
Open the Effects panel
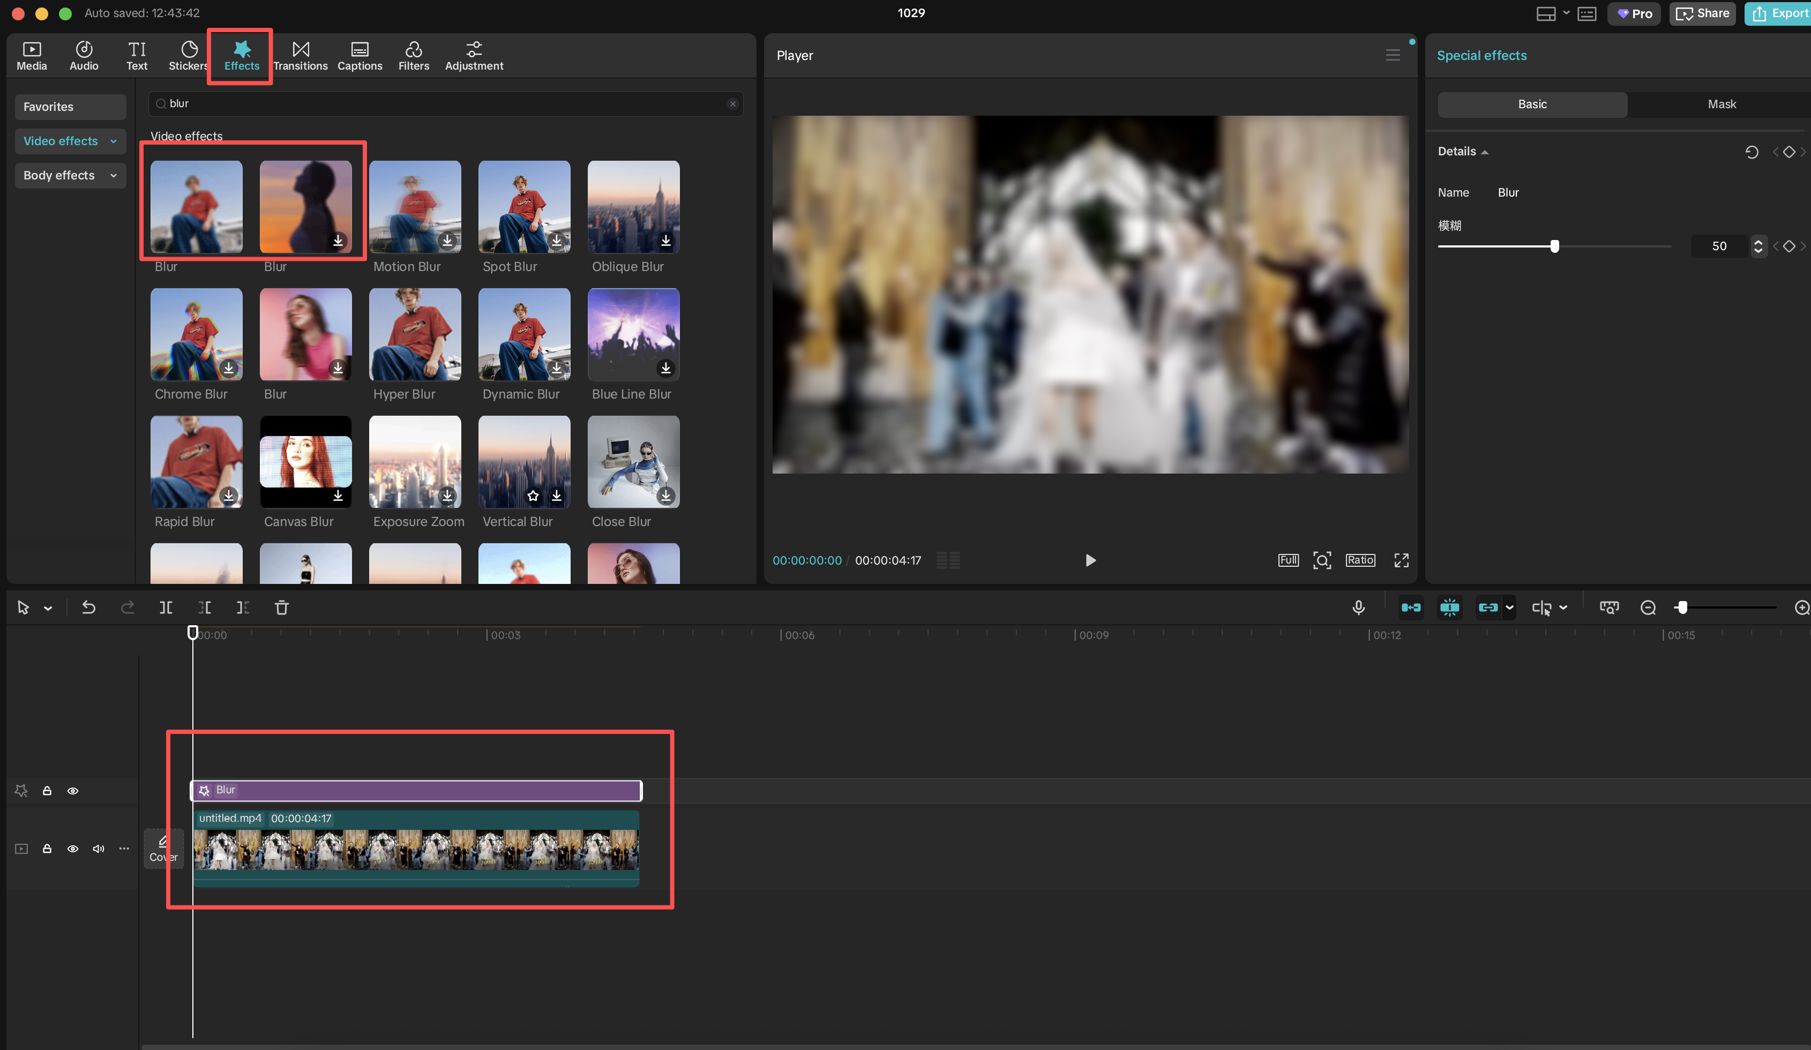tap(241, 55)
